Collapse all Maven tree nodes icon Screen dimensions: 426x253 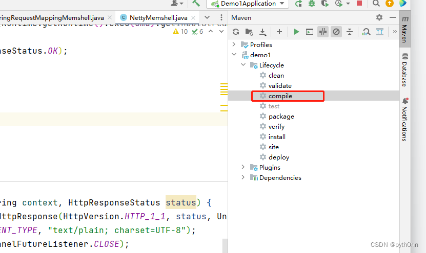coord(350,32)
